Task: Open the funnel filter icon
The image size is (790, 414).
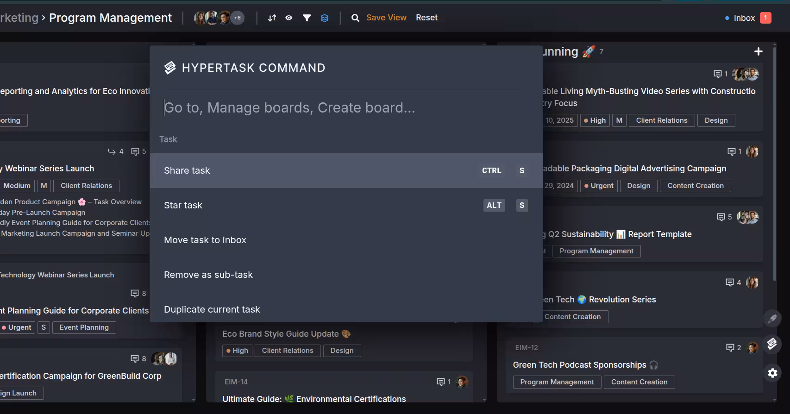Action: click(x=307, y=18)
